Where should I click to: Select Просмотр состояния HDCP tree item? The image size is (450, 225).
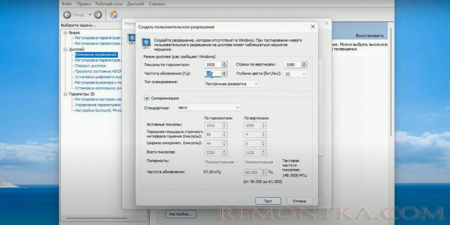pos(98,71)
